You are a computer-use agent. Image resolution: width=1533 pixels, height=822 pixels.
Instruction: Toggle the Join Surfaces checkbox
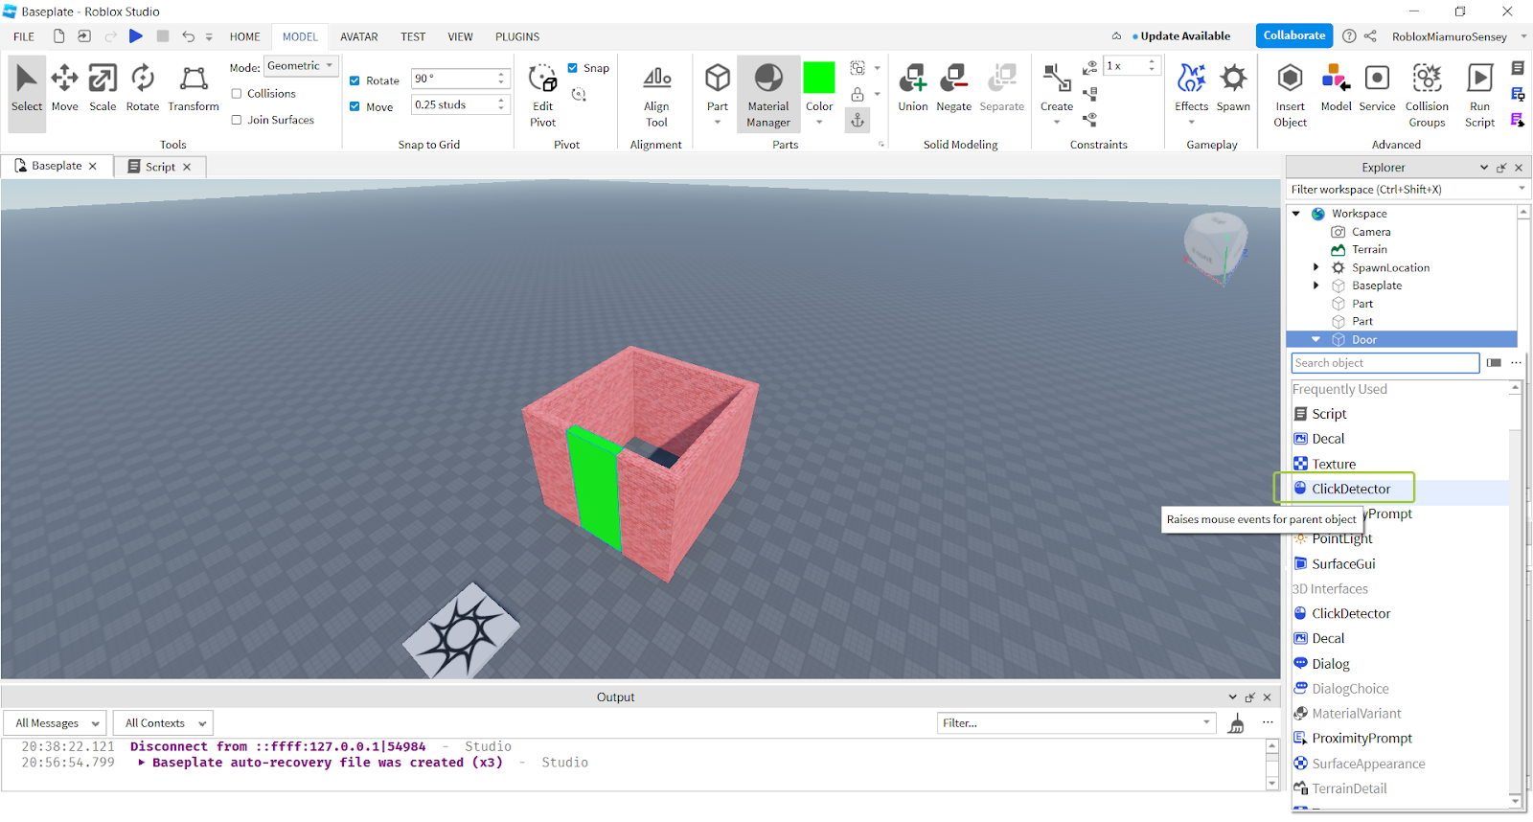click(x=237, y=120)
